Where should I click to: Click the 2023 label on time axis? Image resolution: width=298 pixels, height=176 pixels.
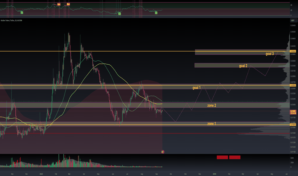41,174
